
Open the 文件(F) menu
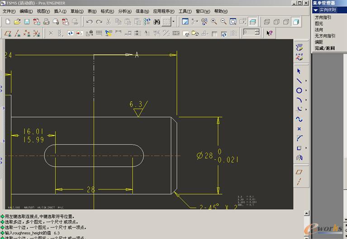[9, 11]
